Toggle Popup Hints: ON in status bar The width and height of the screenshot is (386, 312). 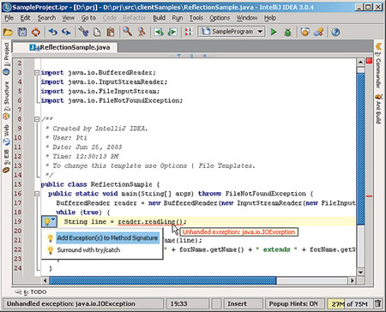coord(293,303)
